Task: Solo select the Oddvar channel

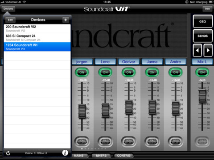Action: point(129,142)
